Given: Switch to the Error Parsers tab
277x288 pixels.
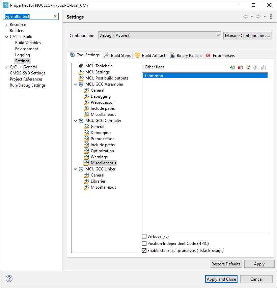Looking at the screenshot, I should pyautogui.click(x=220, y=55).
